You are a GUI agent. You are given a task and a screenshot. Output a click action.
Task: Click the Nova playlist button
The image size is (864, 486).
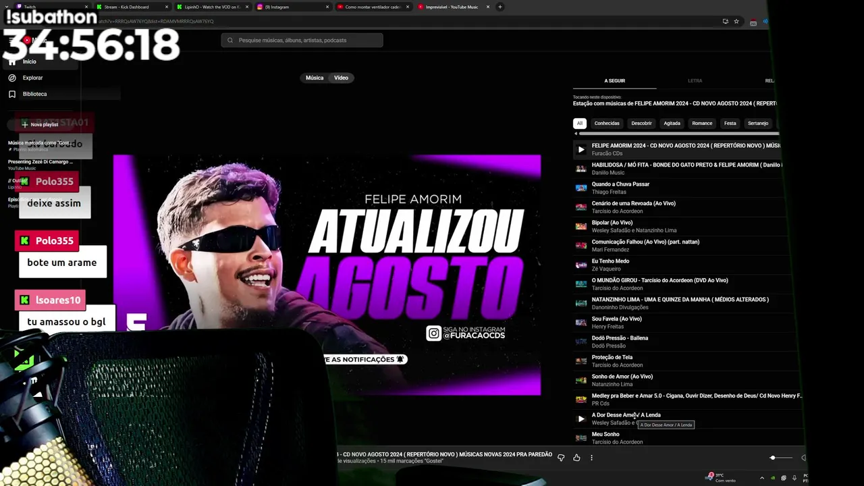[x=40, y=124]
